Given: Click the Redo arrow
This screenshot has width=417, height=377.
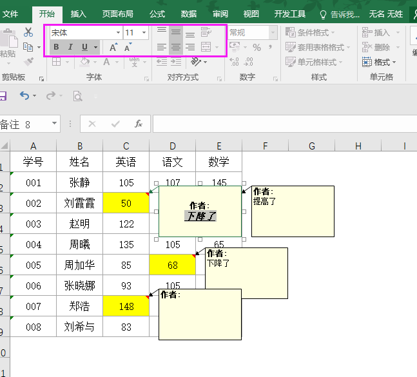Looking at the screenshot, I should click(51, 95).
